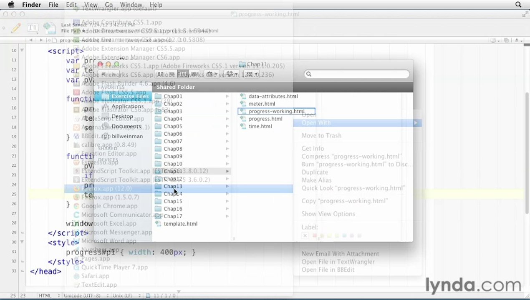Select Exercise Files in Finder sidebar

coord(124,96)
